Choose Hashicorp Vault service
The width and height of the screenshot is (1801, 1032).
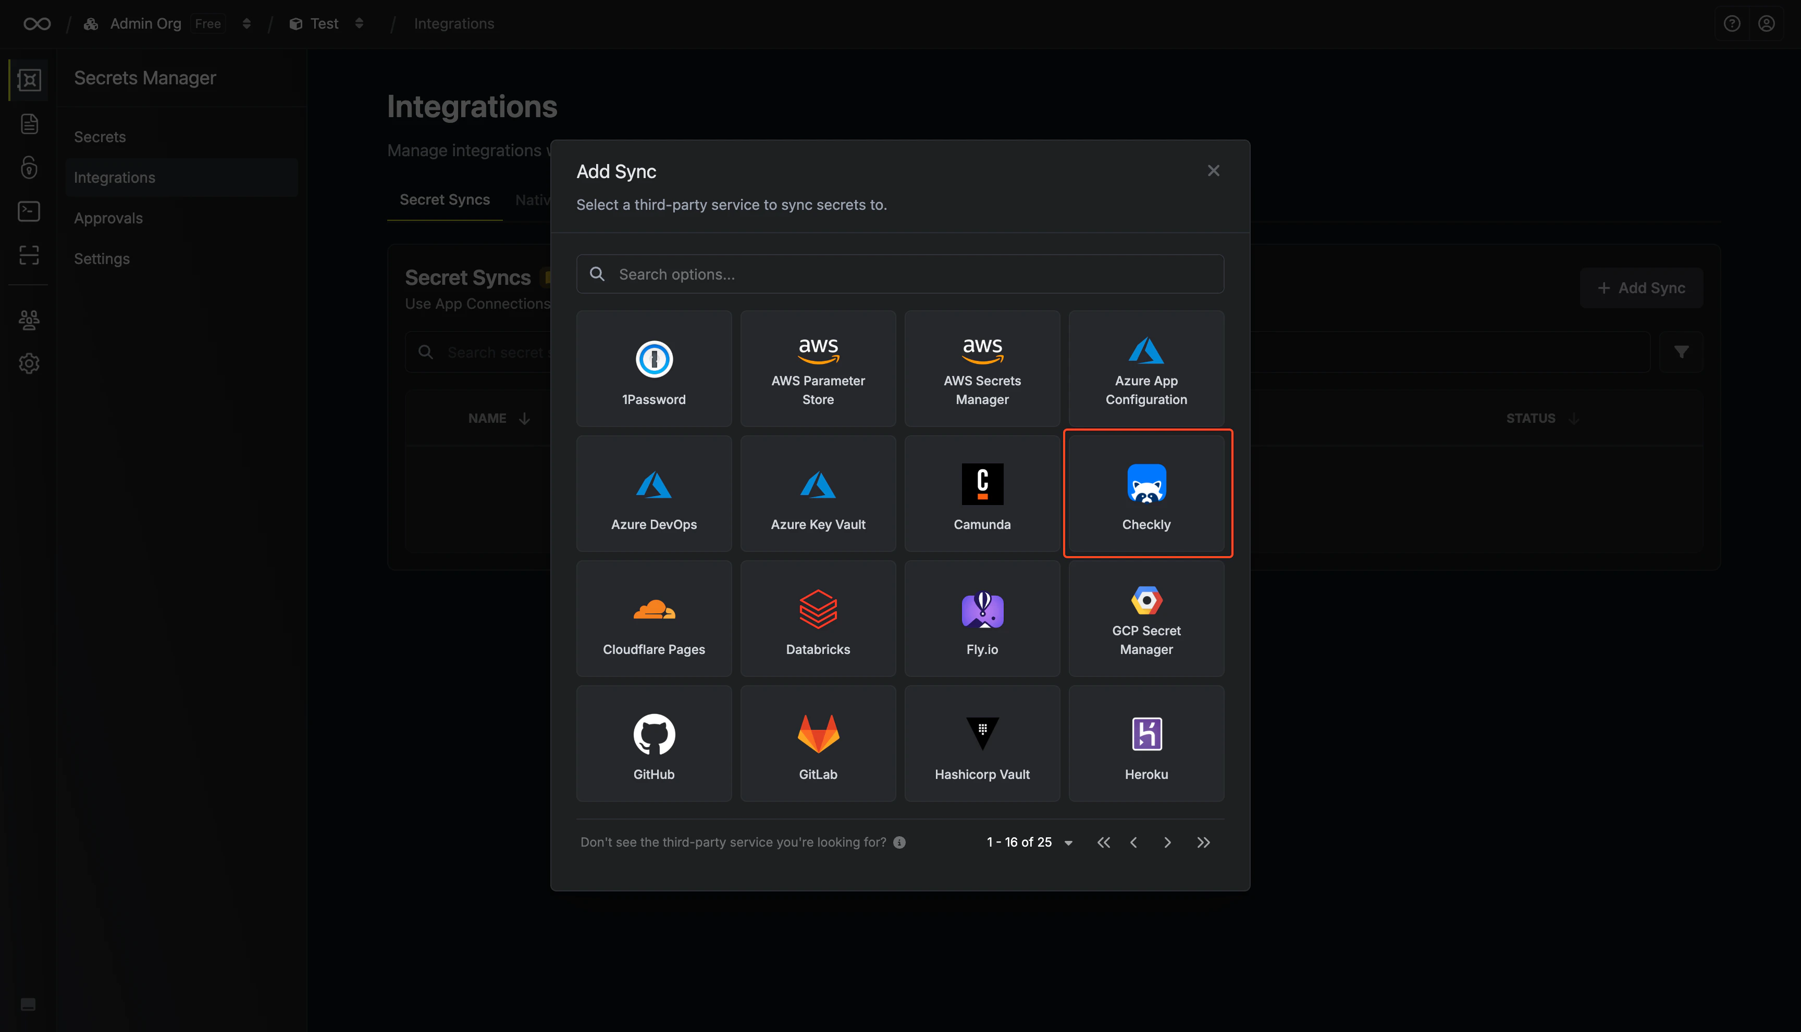pos(982,744)
